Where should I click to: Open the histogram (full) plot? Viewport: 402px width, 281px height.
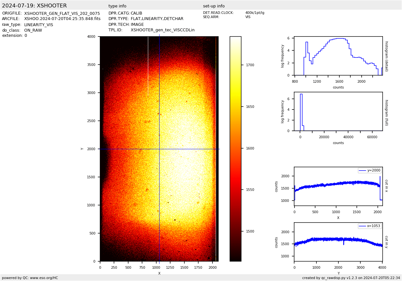[338, 111]
